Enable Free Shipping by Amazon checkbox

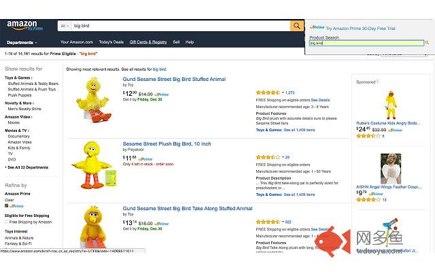pos(7,222)
